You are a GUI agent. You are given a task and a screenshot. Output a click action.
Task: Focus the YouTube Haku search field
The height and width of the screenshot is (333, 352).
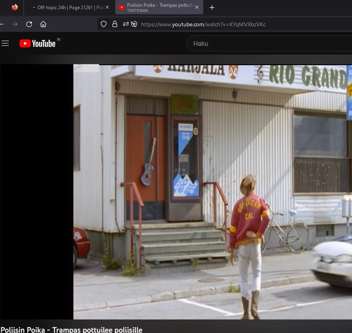pos(267,43)
